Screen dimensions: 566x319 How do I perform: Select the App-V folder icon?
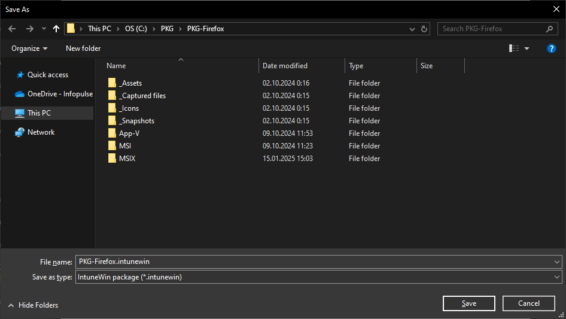(x=112, y=133)
